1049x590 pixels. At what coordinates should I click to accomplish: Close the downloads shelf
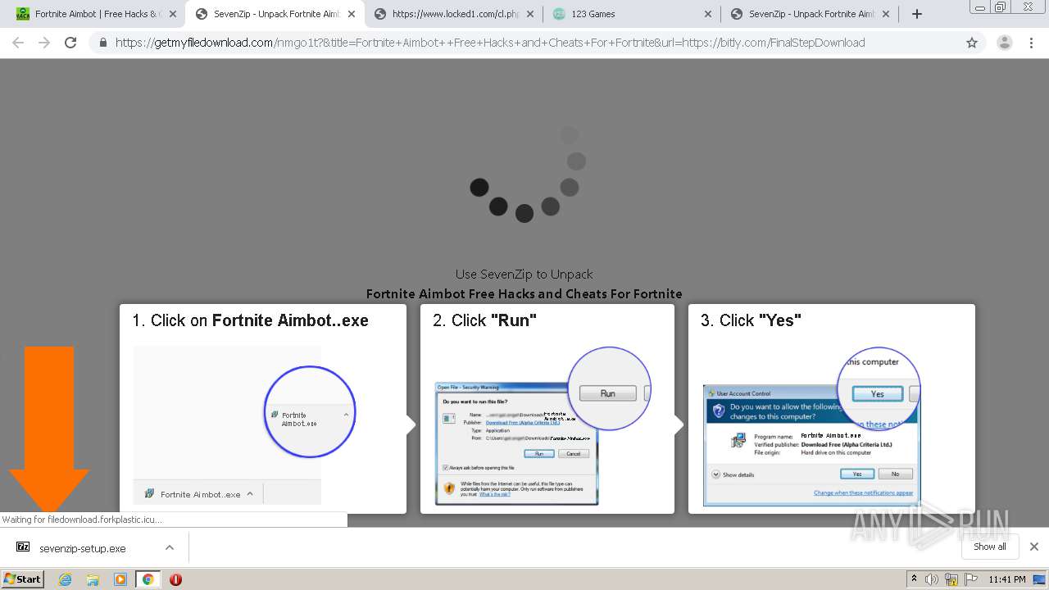pyautogui.click(x=1034, y=547)
